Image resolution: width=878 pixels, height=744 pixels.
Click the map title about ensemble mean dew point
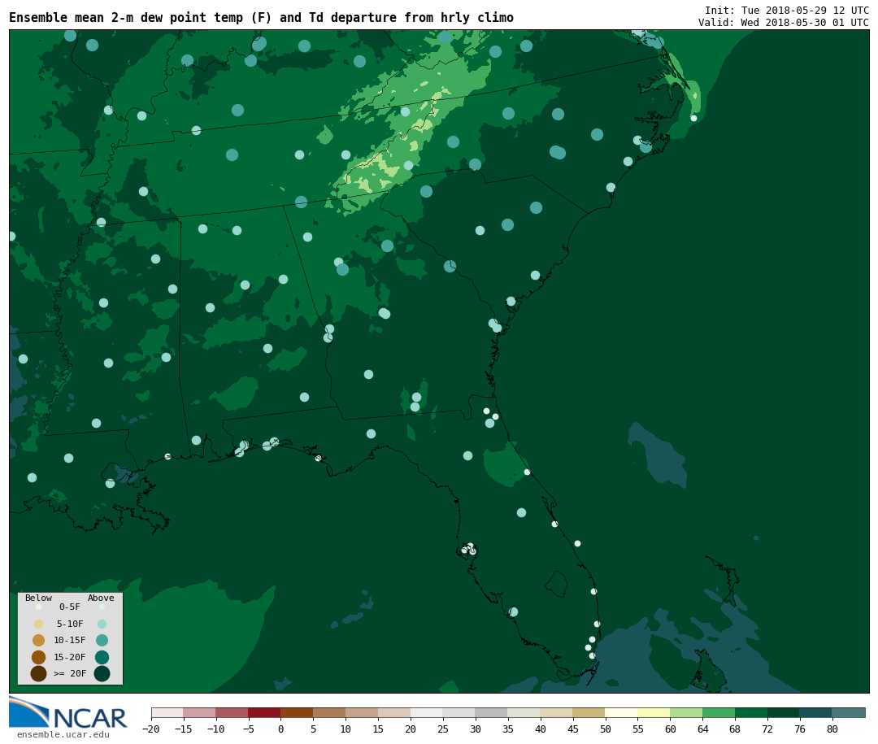[x=261, y=18]
